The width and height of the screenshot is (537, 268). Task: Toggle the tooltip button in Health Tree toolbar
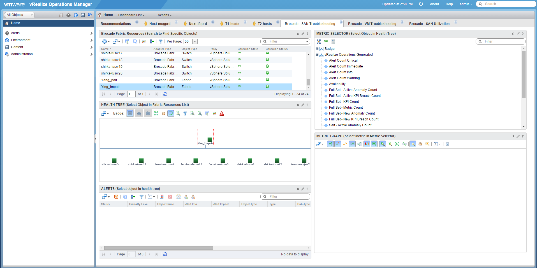pos(171,113)
